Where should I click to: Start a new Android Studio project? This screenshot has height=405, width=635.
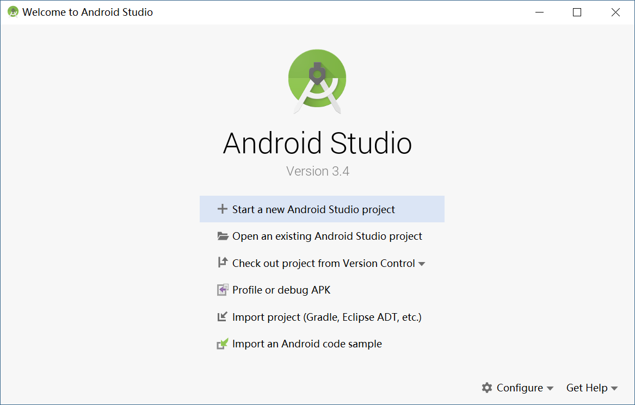coord(322,209)
